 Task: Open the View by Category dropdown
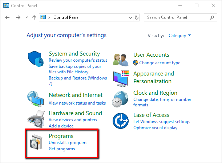[179, 36]
